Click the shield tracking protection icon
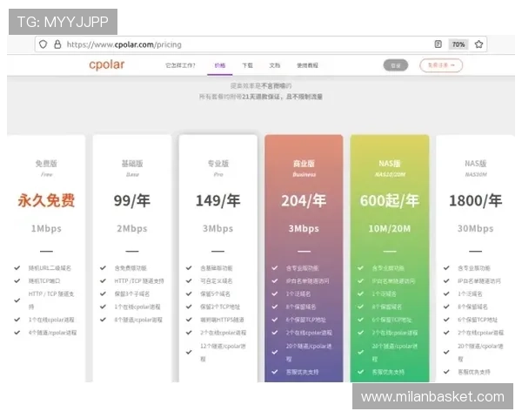Viewport: 522px width, 418px height. coord(43,44)
